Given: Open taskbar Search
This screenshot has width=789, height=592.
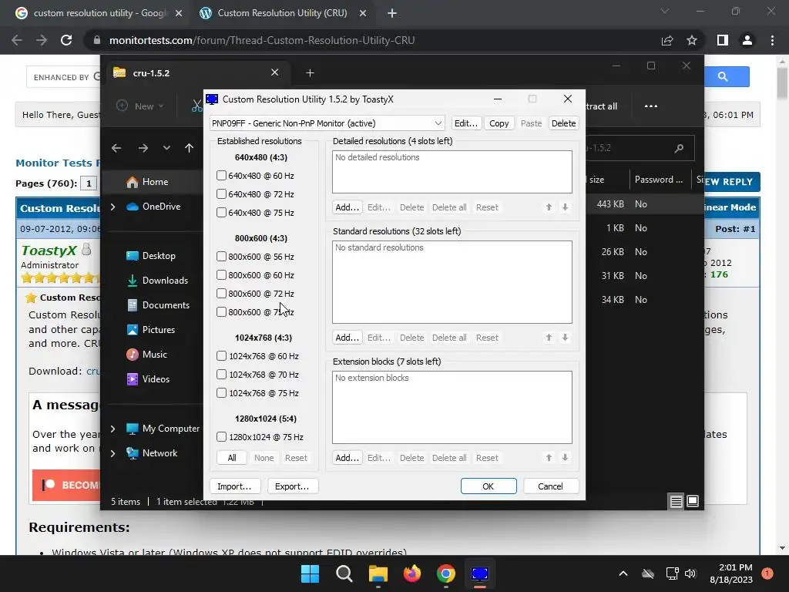Looking at the screenshot, I should (344, 573).
